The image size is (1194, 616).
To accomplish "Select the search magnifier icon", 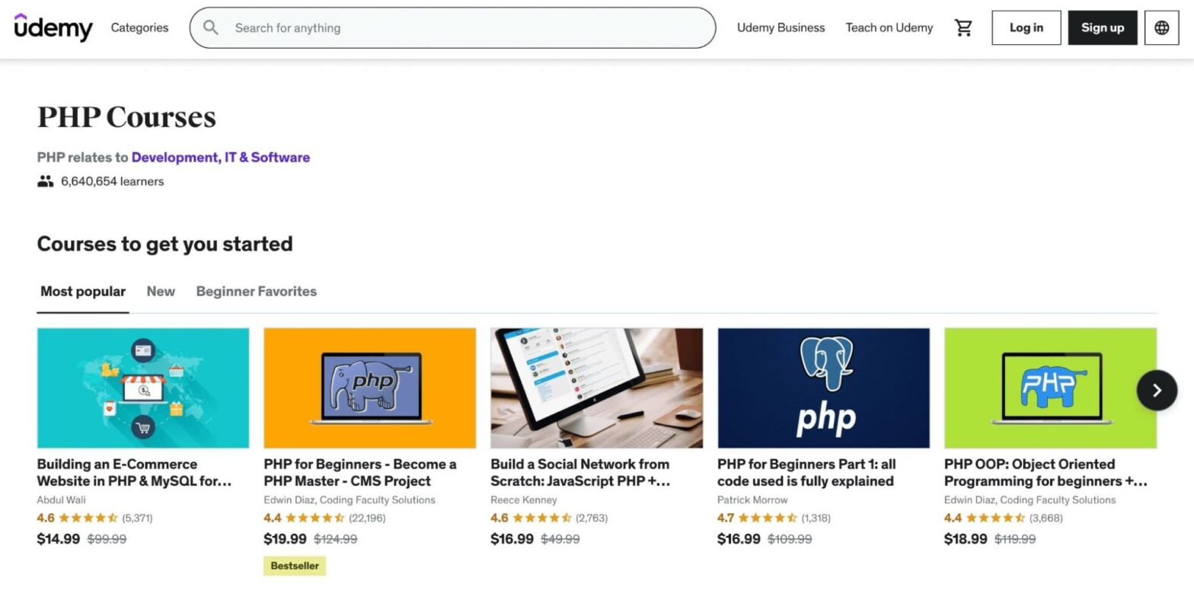I will click(210, 27).
